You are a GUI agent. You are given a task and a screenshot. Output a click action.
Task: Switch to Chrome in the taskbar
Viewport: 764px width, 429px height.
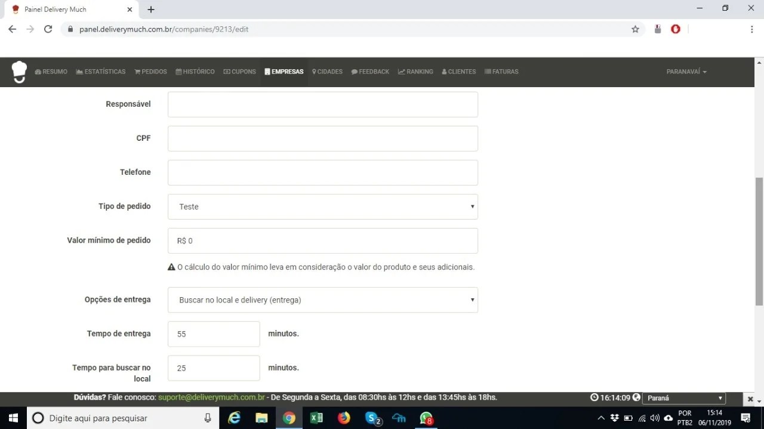[x=289, y=418]
